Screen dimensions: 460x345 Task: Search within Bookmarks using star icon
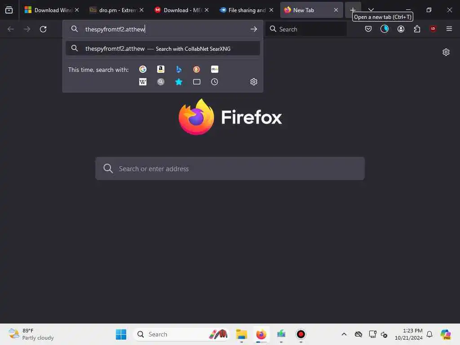click(179, 82)
